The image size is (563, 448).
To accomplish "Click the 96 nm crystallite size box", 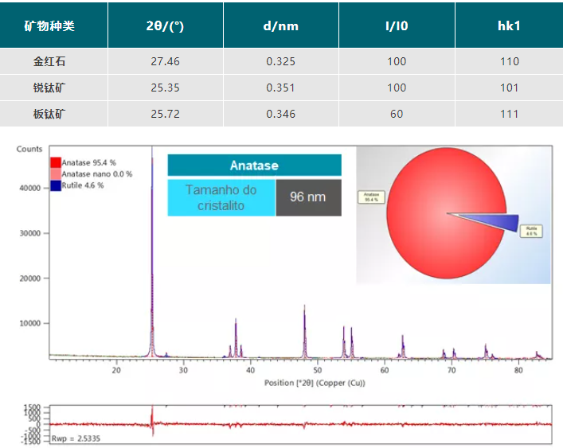I will click(308, 197).
